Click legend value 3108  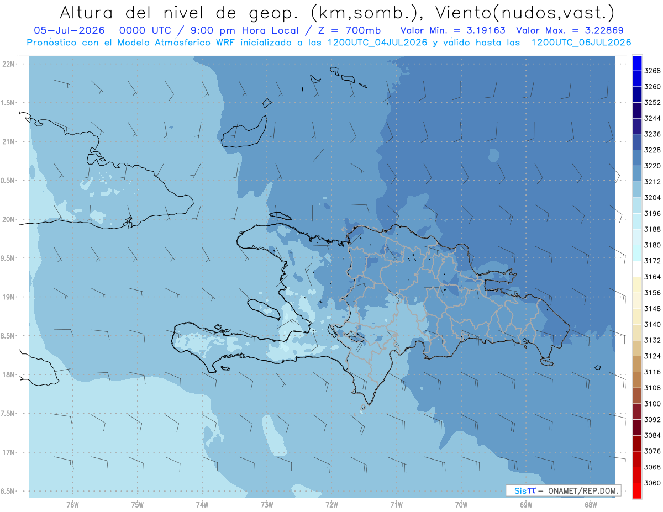(x=653, y=388)
